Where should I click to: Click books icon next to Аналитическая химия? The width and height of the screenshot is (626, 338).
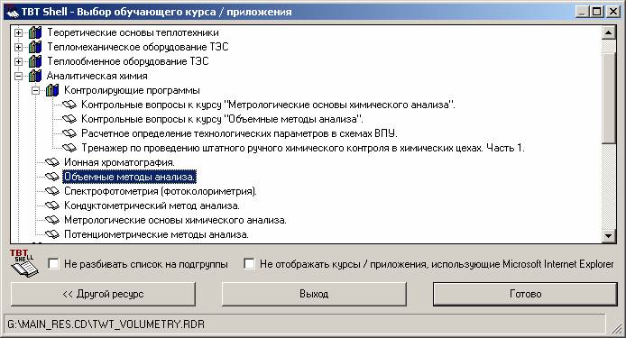click(x=35, y=76)
